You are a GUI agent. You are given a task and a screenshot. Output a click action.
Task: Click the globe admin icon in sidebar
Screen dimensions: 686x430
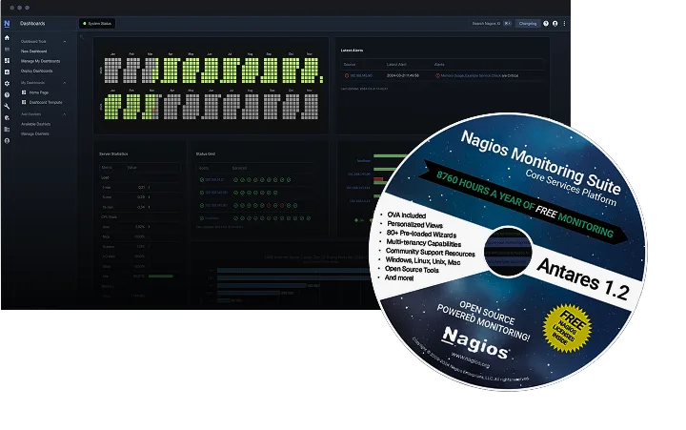coord(7,118)
